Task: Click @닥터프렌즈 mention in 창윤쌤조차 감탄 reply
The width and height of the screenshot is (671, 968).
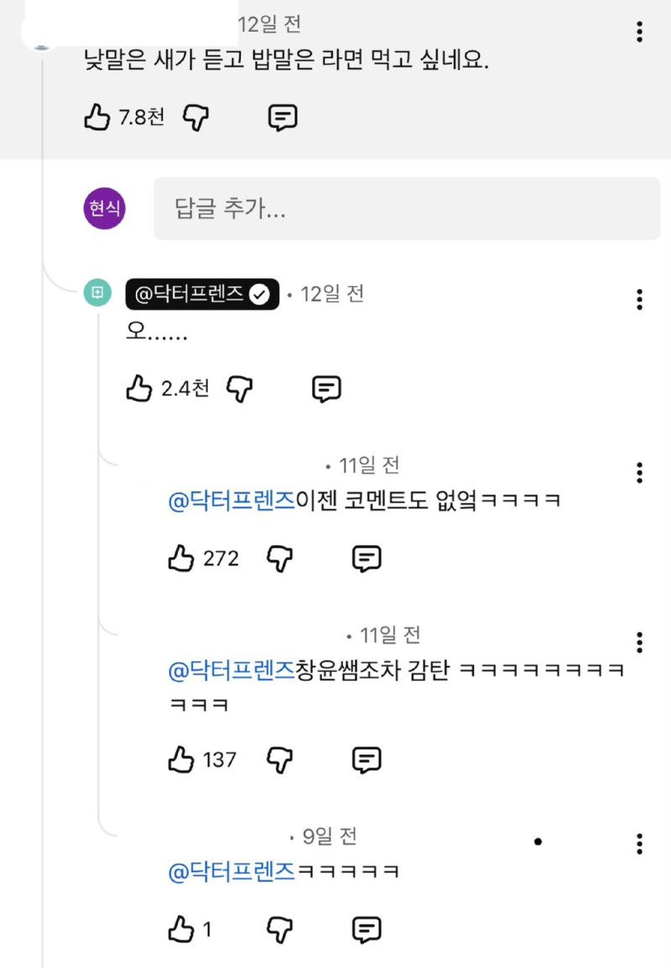Action: pos(231,669)
